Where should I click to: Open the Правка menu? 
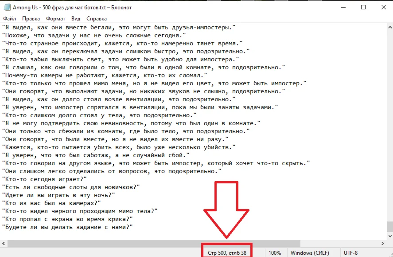tap(31, 19)
